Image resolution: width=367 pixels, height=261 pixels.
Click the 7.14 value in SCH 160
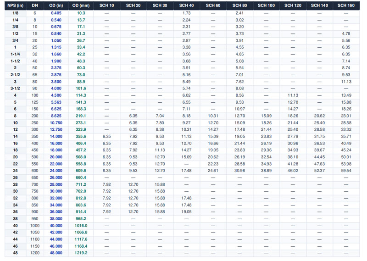tap(346, 61)
